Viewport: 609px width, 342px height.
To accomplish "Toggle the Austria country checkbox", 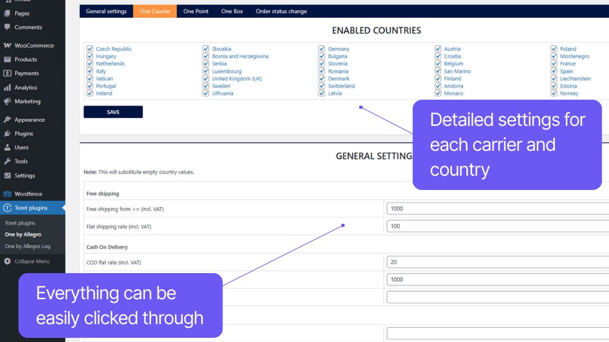I will (438, 49).
